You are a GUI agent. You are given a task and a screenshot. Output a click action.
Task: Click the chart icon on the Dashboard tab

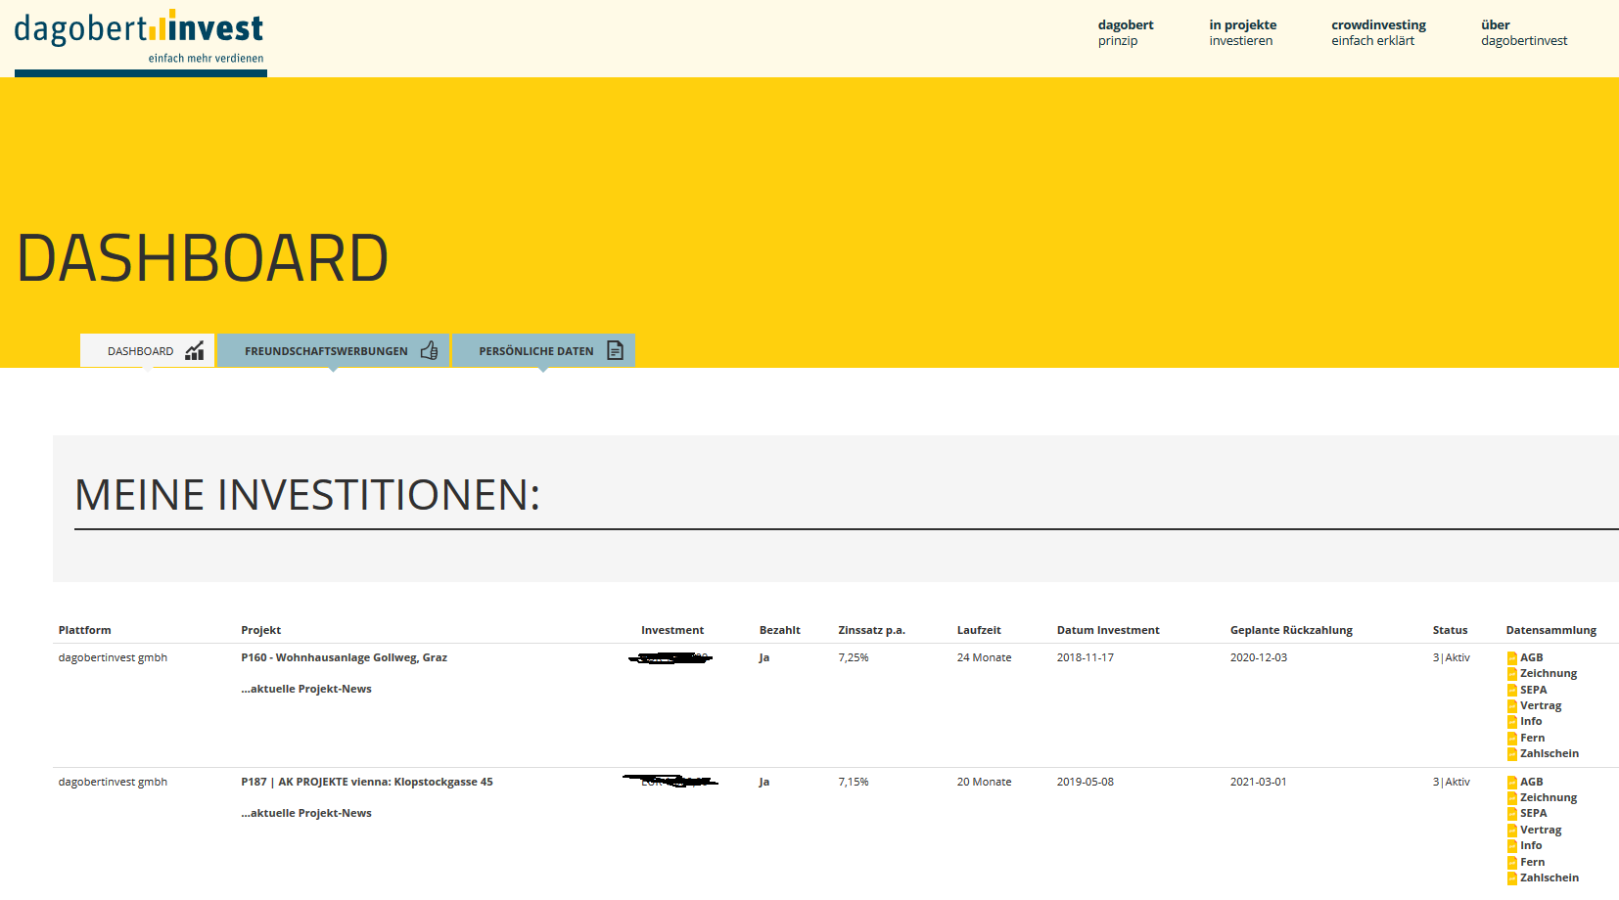[x=195, y=350]
